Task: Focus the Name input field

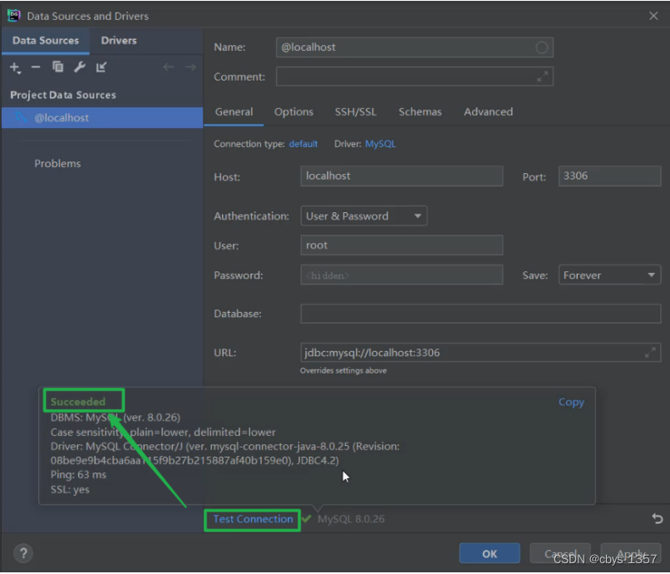Action: tap(415, 47)
